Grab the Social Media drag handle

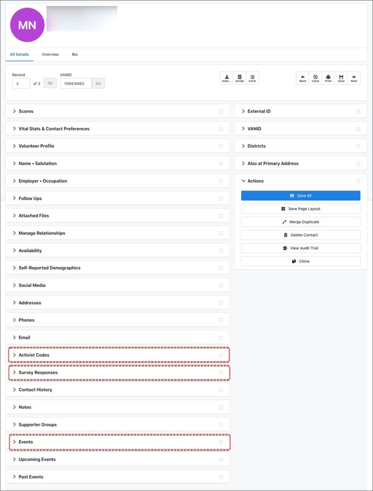pos(221,286)
